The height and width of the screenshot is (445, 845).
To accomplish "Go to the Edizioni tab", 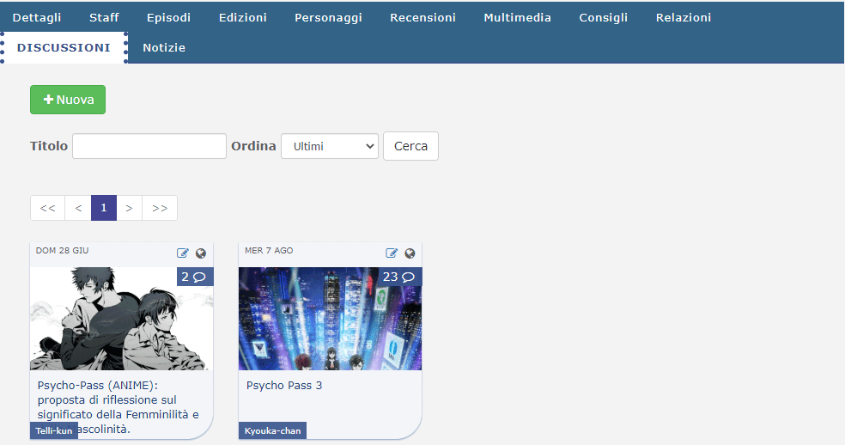I will [x=242, y=17].
